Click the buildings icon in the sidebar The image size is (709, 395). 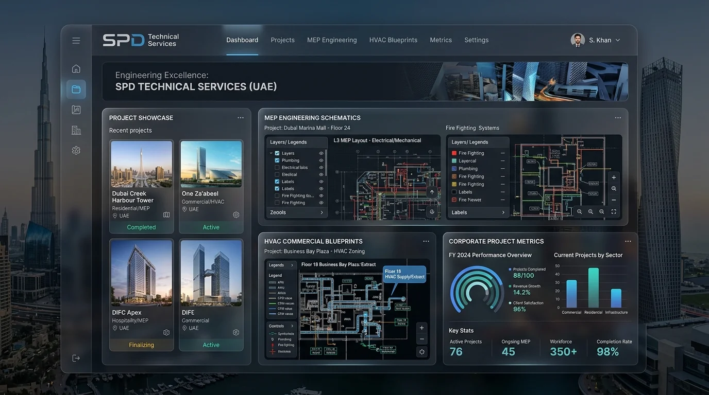[76, 130]
